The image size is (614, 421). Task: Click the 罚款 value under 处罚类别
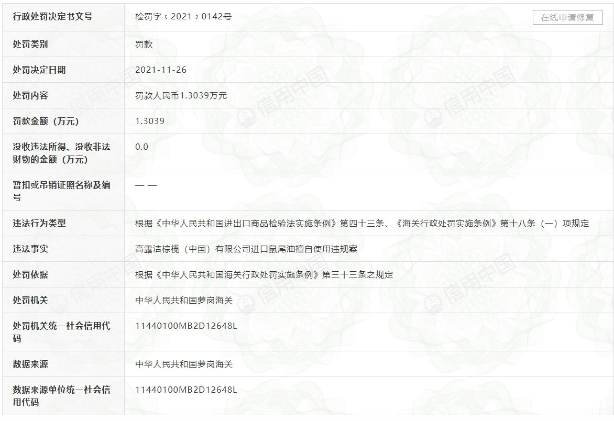pos(144,45)
